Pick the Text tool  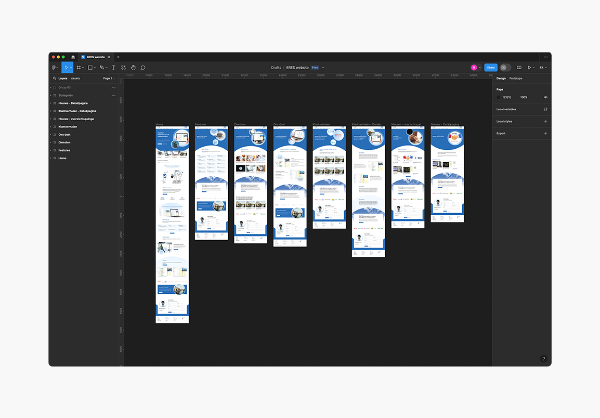pyautogui.click(x=113, y=68)
